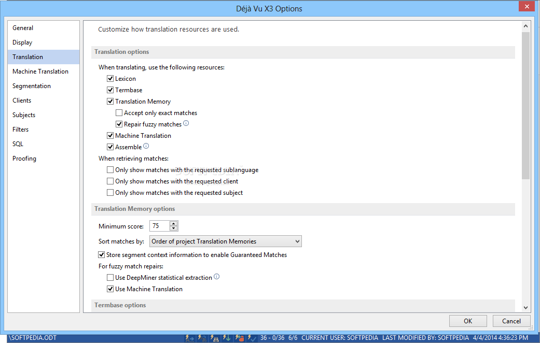The height and width of the screenshot is (343, 540).
Task: Open the General options page
Action: (x=44, y=28)
